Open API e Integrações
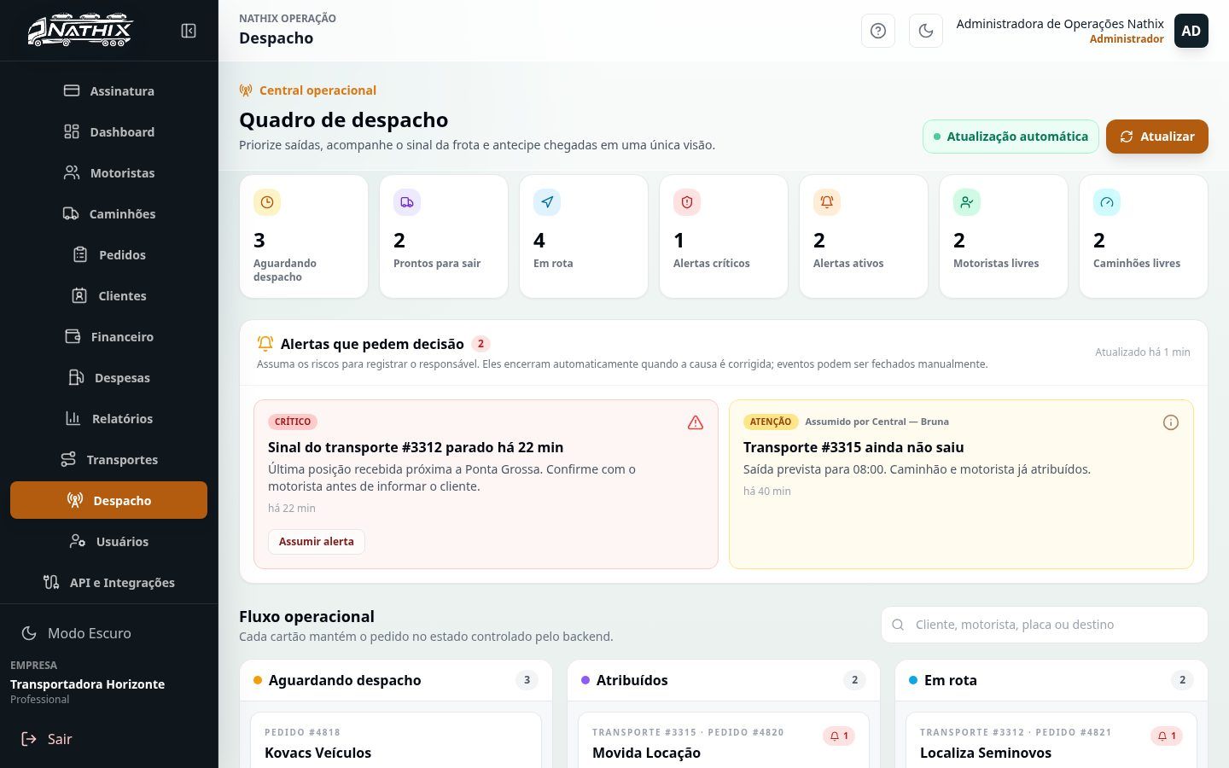 [x=109, y=583]
